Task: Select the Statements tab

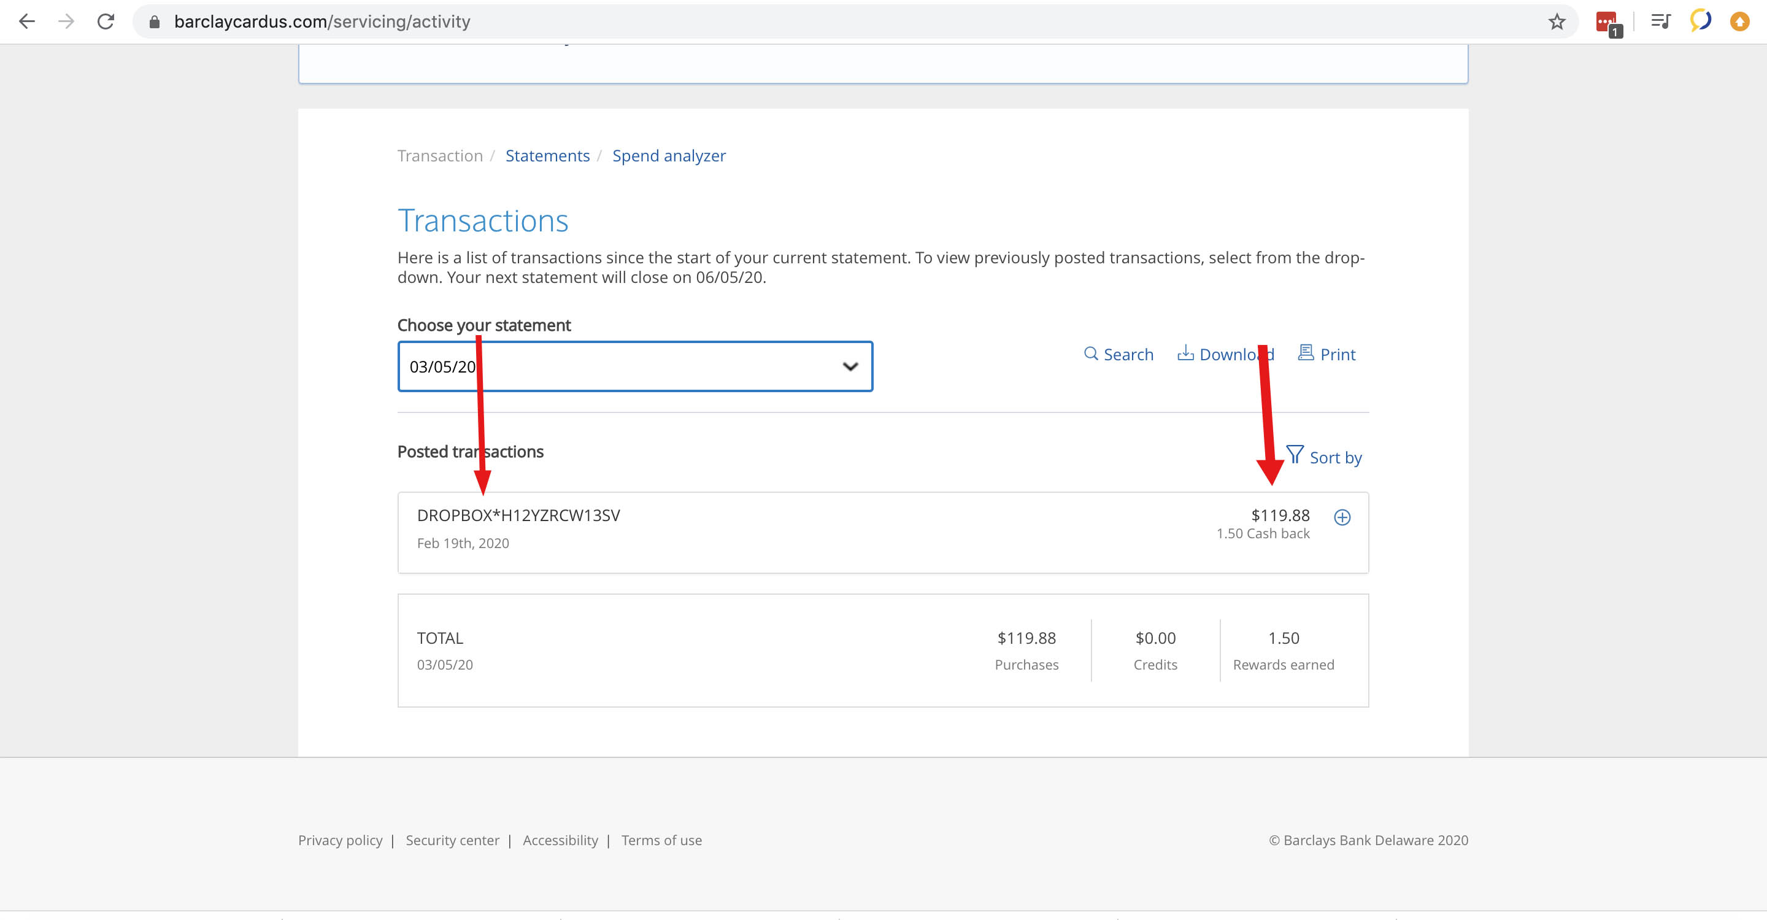Action: [x=547, y=155]
